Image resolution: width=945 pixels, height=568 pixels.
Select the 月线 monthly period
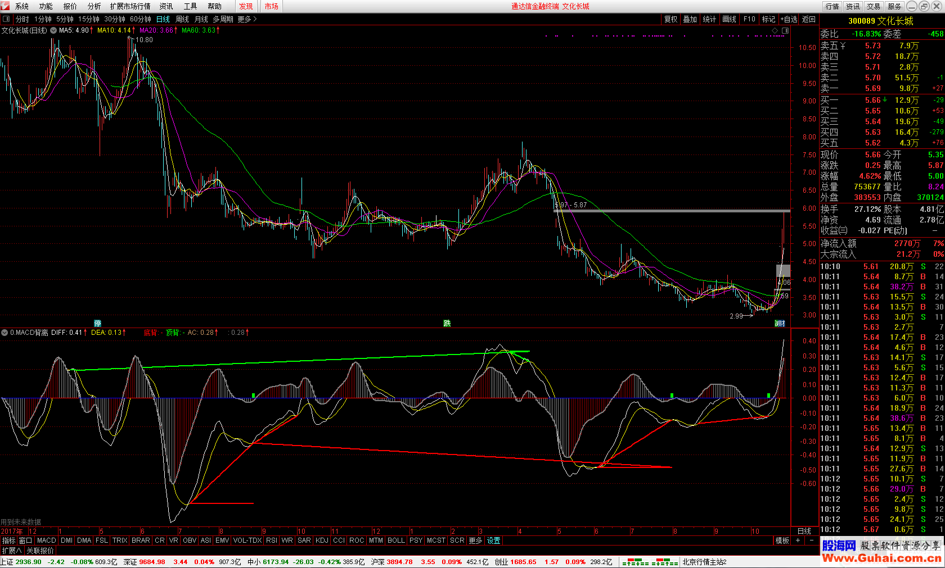click(x=201, y=19)
